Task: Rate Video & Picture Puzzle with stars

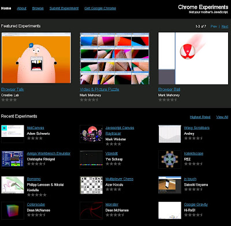Action: [x=89, y=100]
